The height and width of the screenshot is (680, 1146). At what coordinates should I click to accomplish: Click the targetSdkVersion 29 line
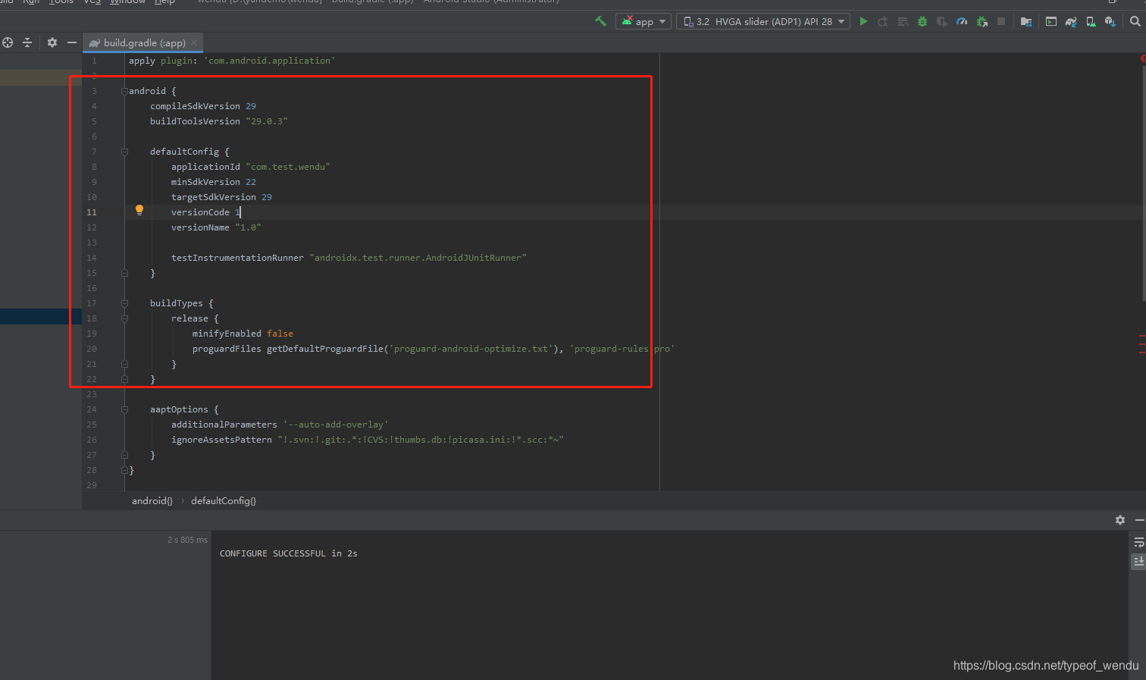coord(221,197)
